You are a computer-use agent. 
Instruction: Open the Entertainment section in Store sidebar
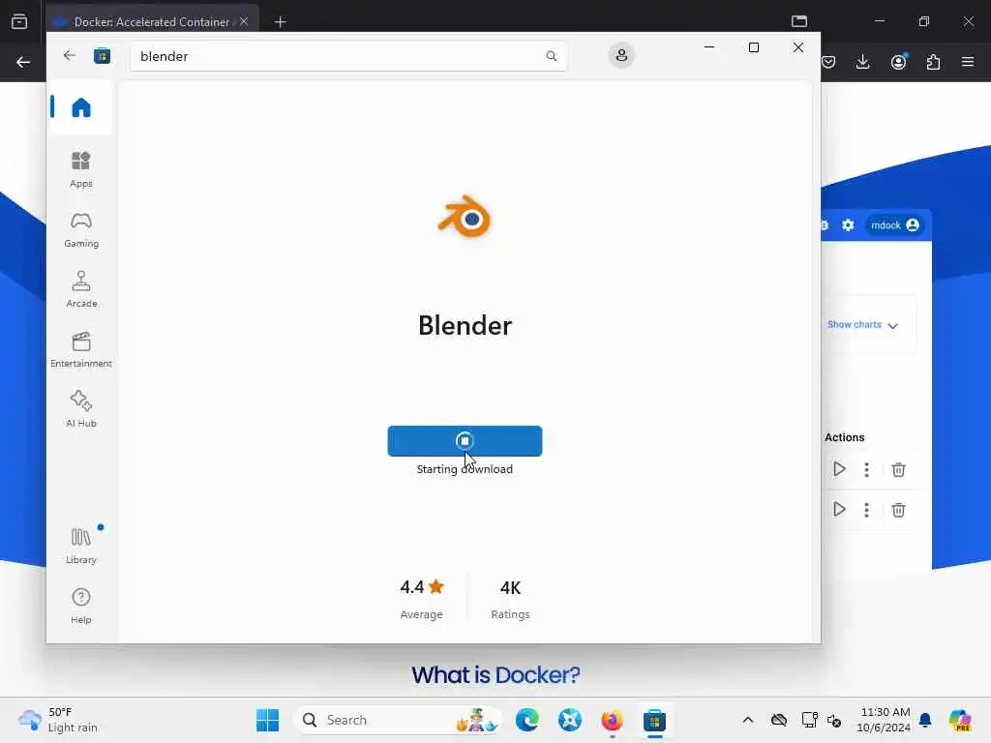pos(81,350)
